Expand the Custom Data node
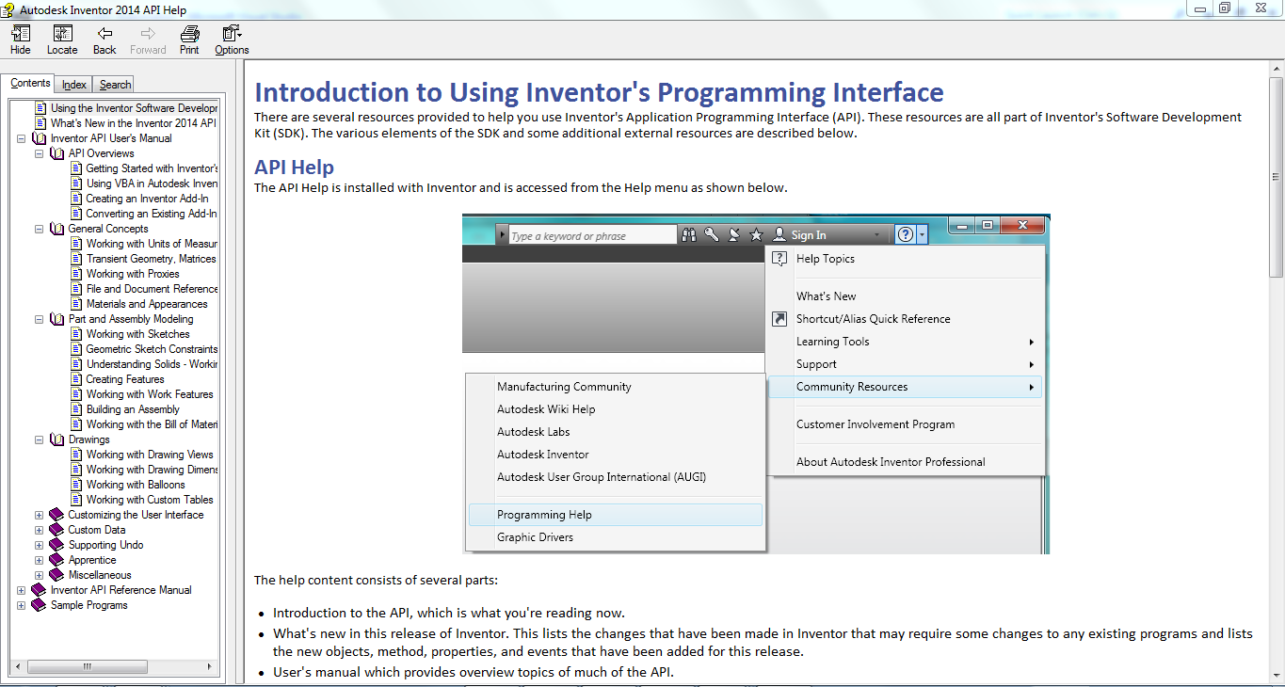Screen dimensions: 1285x687 [40, 530]
